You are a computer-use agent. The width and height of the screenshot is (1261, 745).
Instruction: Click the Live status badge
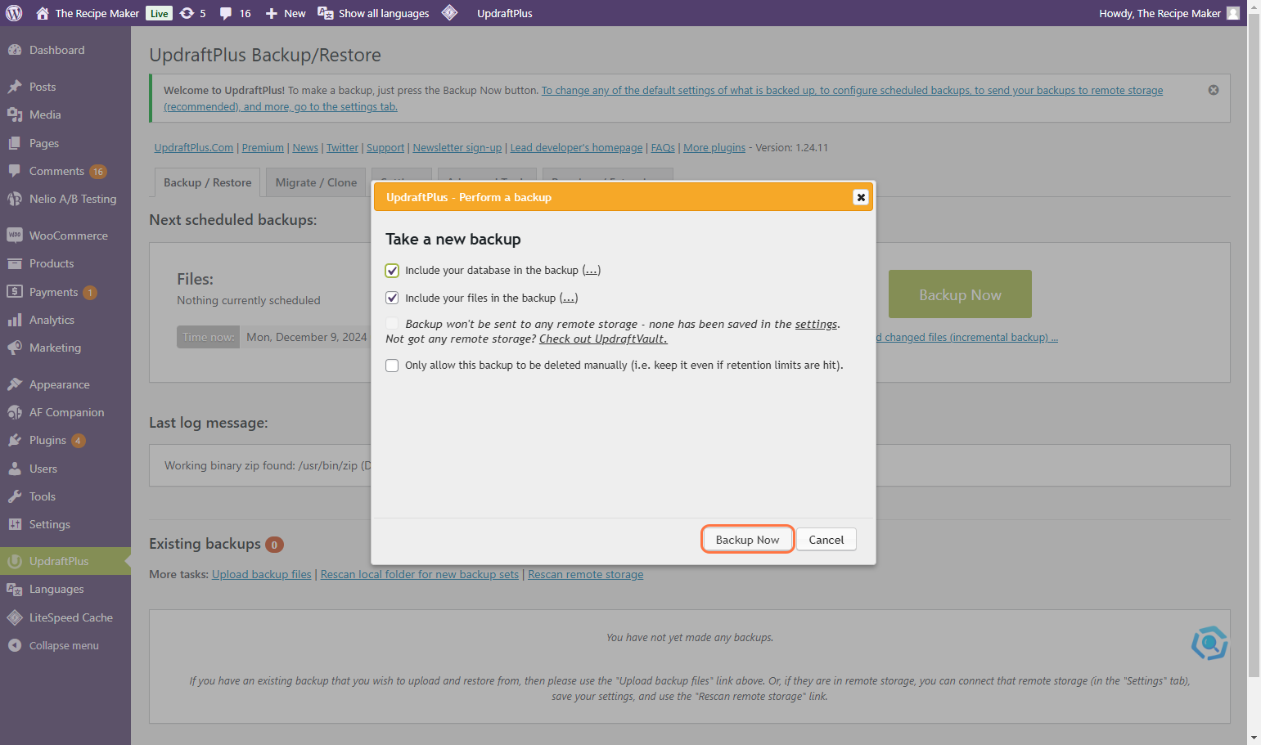pyautogui.click(x=159, y=13)
